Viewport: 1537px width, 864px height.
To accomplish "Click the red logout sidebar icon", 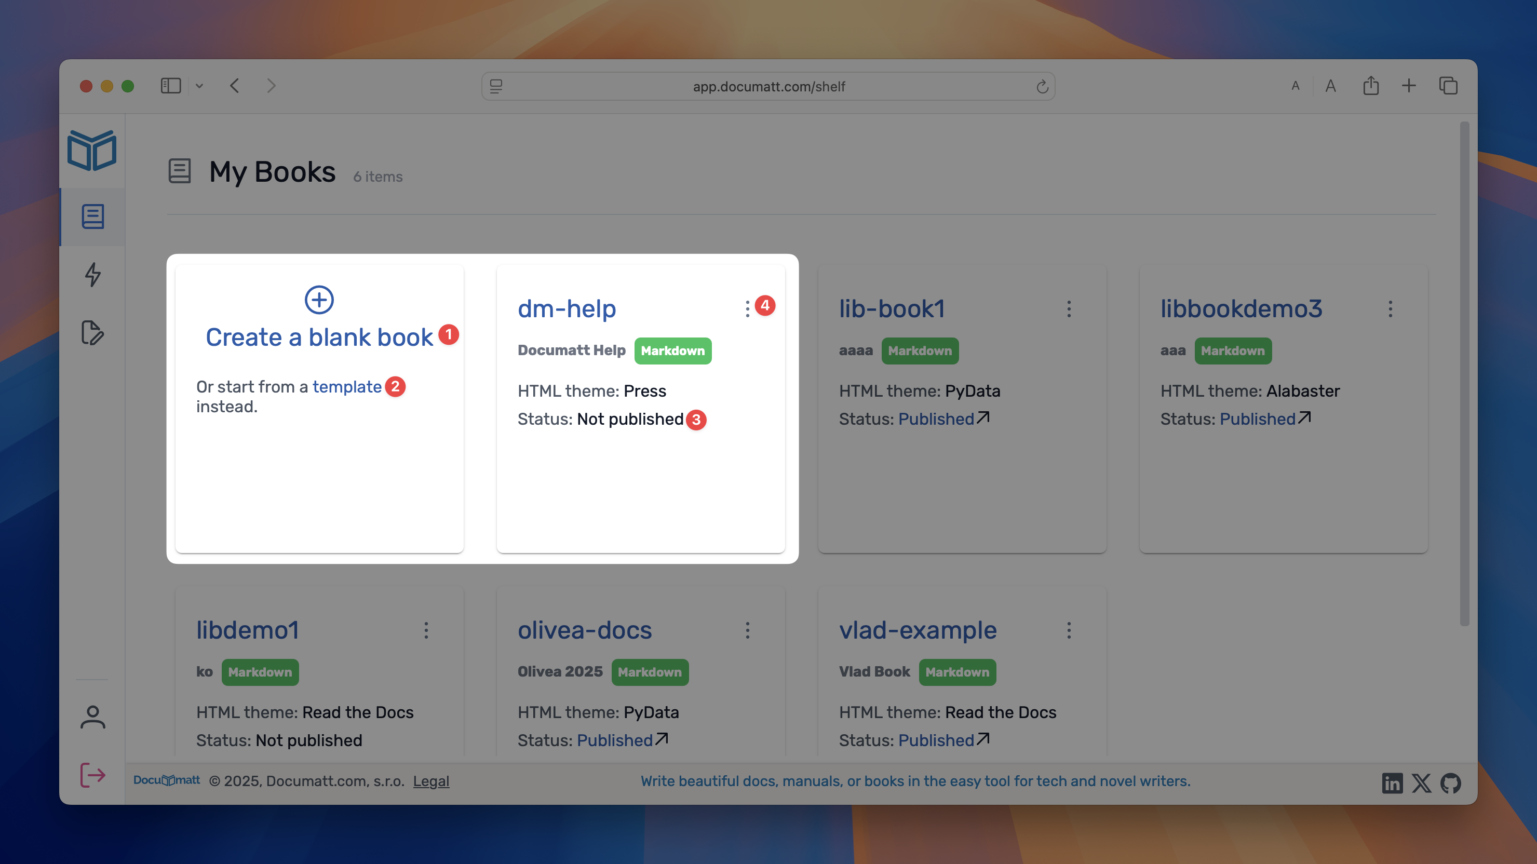I will pyautogui.click(x=93, y=775).
